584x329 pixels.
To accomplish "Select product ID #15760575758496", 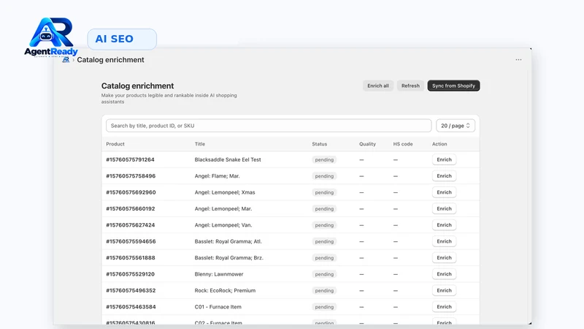I will pos(131,176).
